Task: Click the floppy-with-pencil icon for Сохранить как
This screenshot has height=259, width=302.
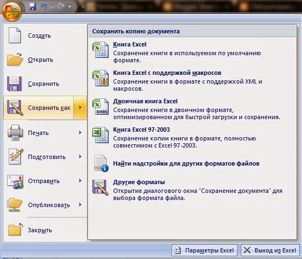Action: [x=15, y=108]
